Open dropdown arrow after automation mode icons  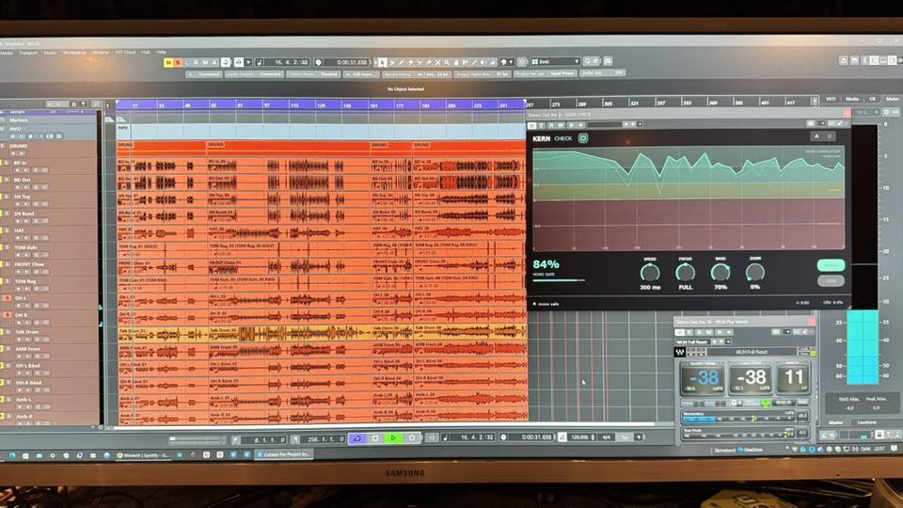click(x=248, y=62)
